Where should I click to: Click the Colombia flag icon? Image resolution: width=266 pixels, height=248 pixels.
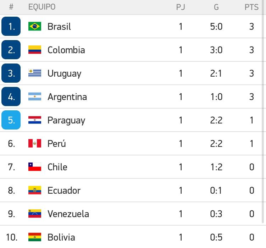35,50
